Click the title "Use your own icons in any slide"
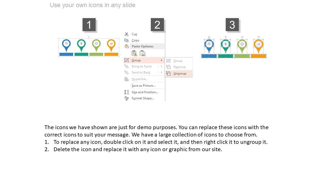The height and width of the screenshot is (182, 325). point(92,5)
